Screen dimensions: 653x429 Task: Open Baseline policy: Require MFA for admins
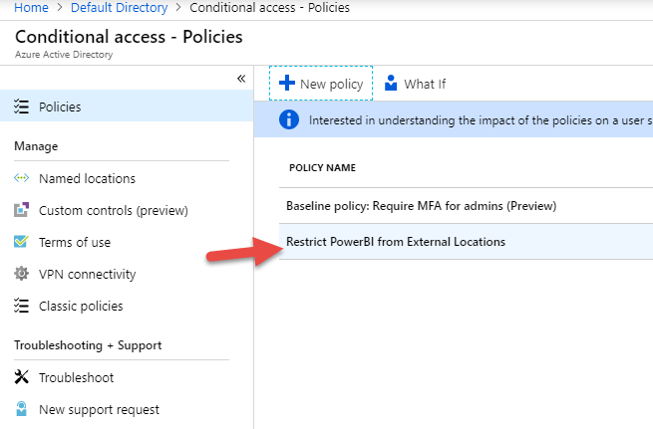coord(466,206)
